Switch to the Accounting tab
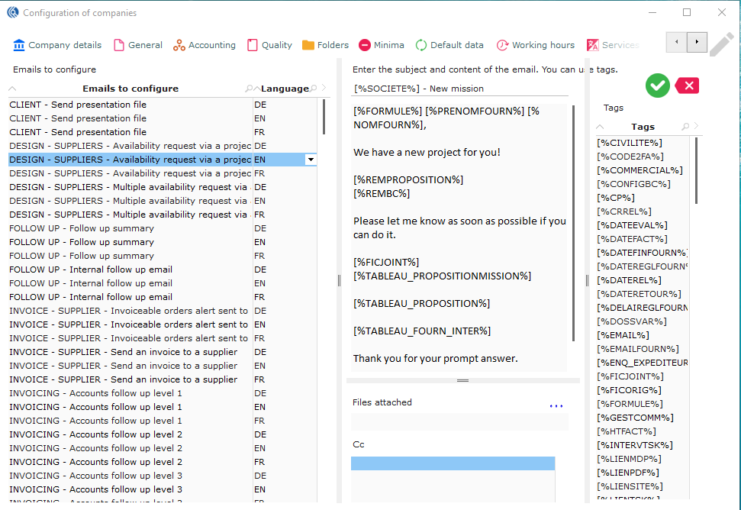Viewport: 741px width, 510px height. pyautogui.click(x=204, y=45)
